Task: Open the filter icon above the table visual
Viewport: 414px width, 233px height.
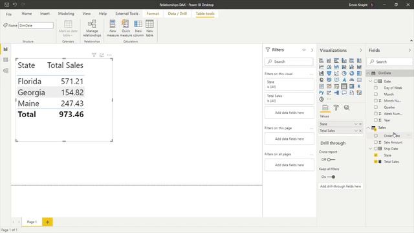Action: [94, 55]
